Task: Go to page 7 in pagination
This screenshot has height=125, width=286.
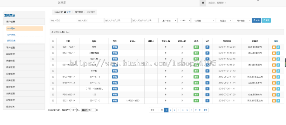Action: tap(191, 110)
